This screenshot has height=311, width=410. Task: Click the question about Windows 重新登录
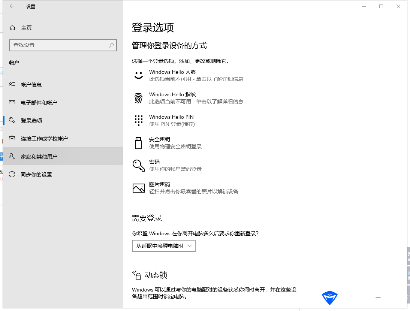tap(195, 233)
